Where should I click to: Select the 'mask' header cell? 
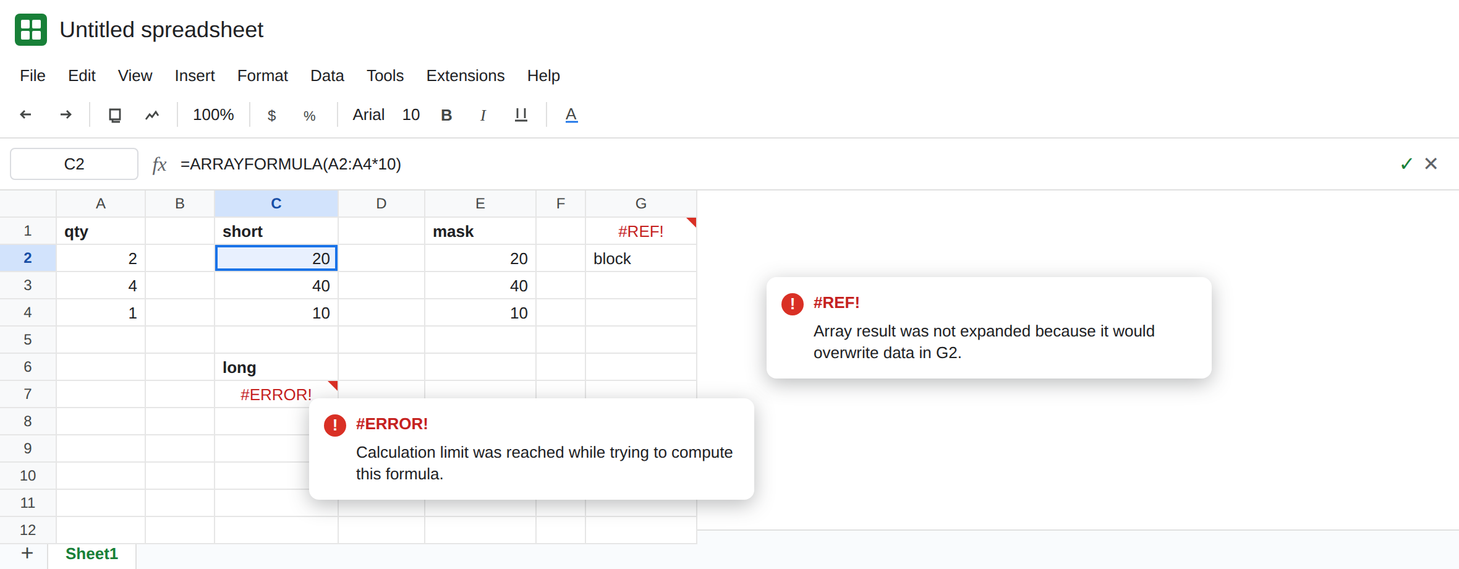tap(480, 231)
